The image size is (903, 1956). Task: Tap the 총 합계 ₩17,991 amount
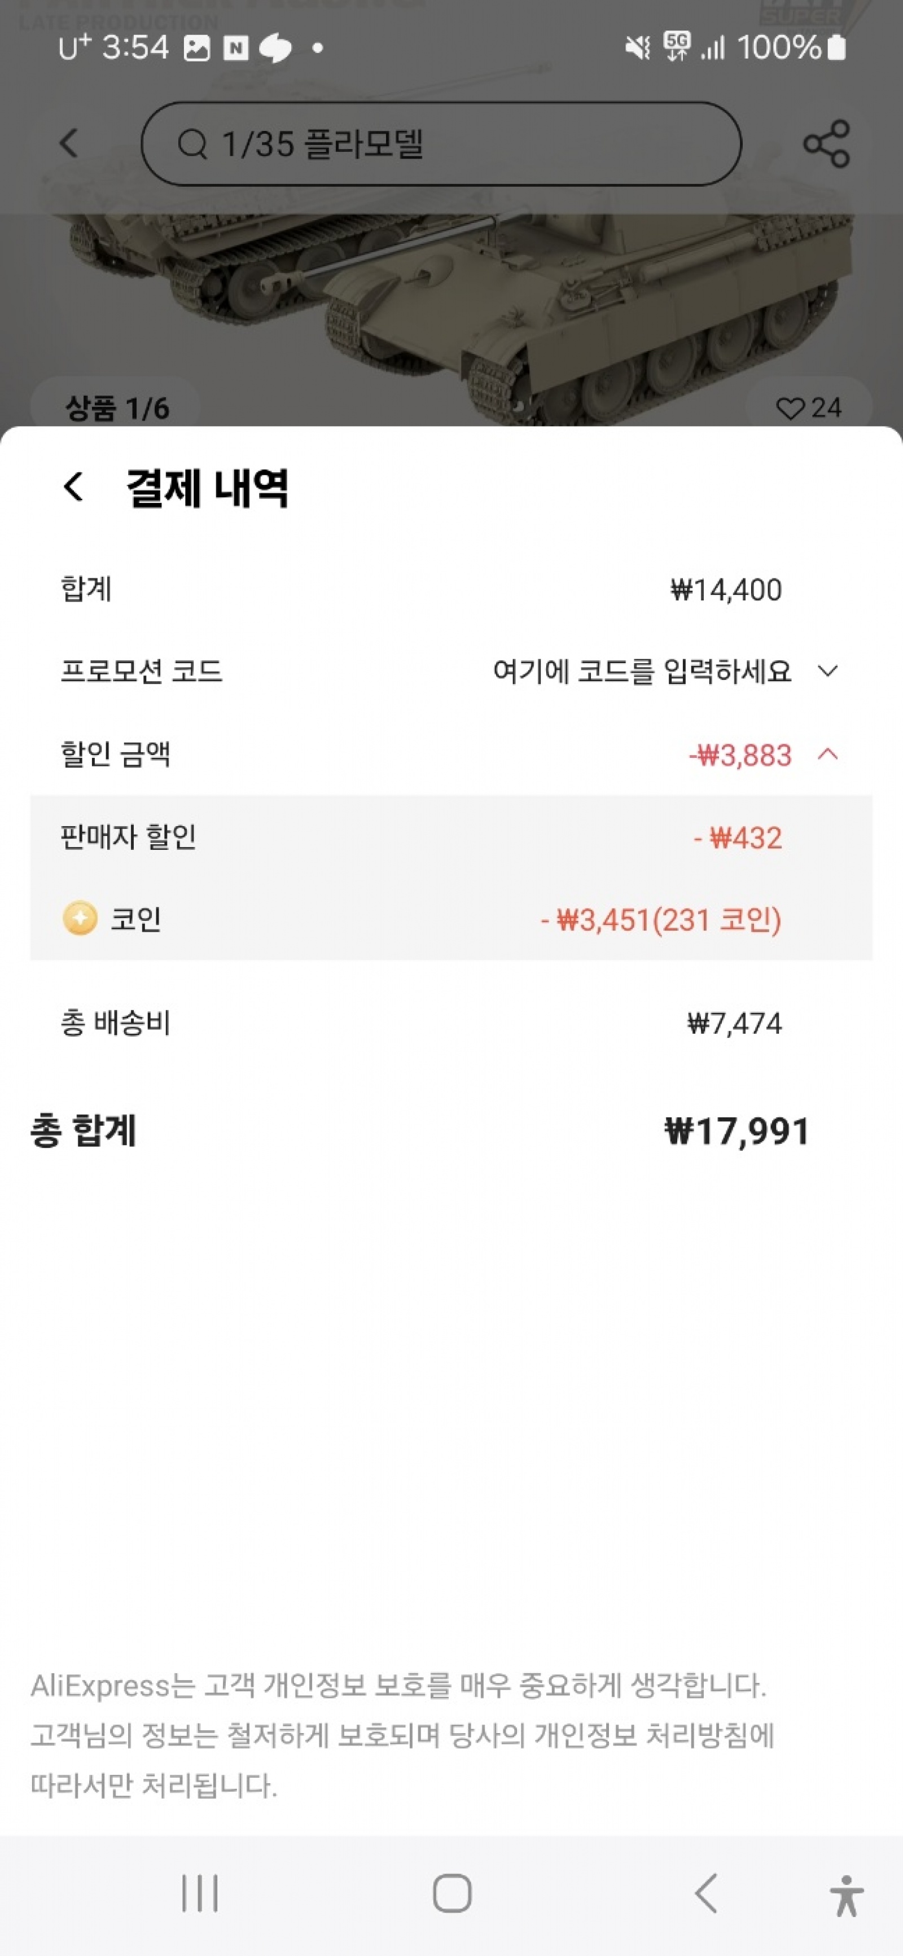[x=736, y=1130]
